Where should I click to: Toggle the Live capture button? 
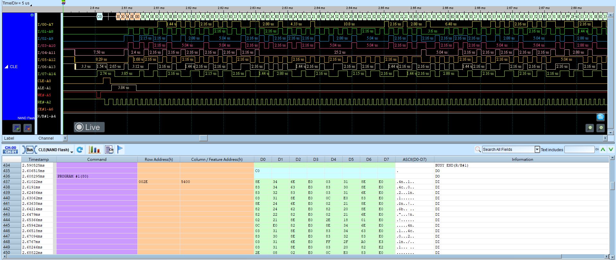click(x=89, y=127)
